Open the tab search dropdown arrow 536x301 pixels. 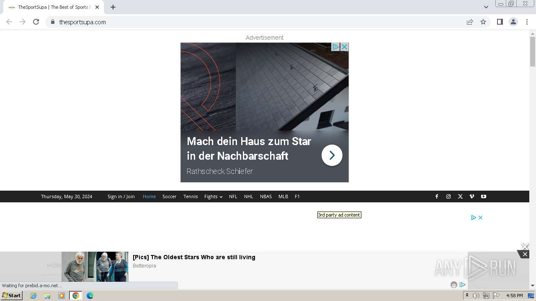[x=486, y=7]
